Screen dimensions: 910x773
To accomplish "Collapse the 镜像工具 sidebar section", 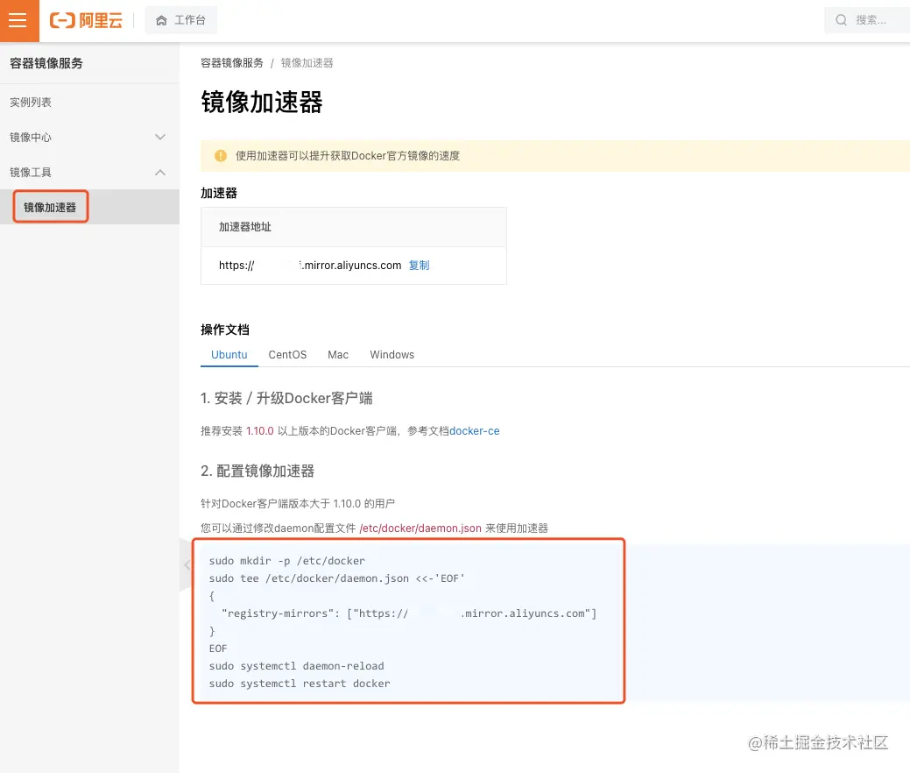I will point(89,173).
